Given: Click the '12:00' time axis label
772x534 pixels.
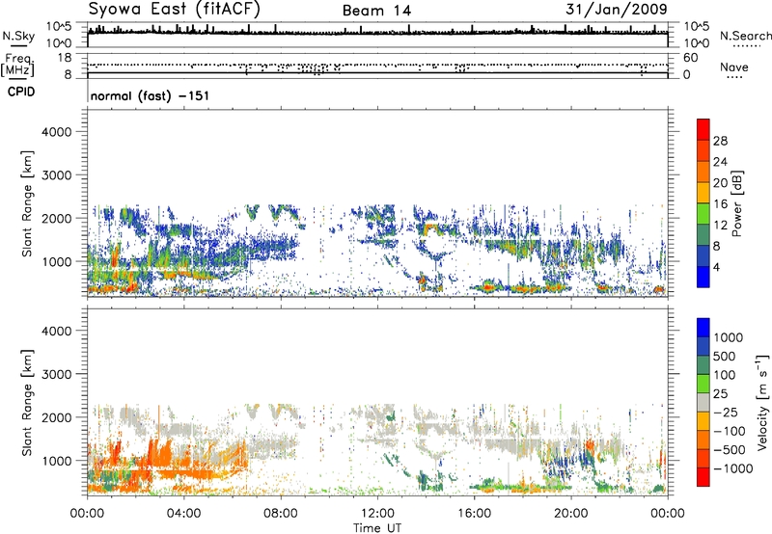Looking at the screenshot, I should coord(377,514).
